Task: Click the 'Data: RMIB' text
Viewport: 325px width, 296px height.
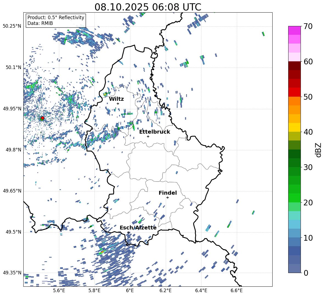Action: (x=40, y=23)
